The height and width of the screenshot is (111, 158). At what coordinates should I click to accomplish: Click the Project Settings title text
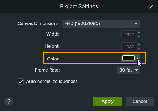click(79, 6)
